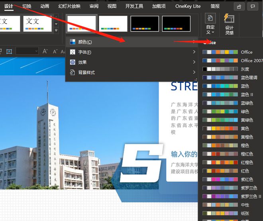Click the 颜色 palette icon
The image size is (263, 221).
pyautogui.click(x=73, y=42)
